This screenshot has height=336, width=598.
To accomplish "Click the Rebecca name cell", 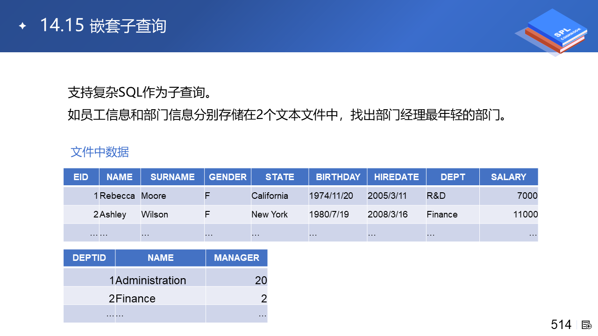I will (117, 196).
